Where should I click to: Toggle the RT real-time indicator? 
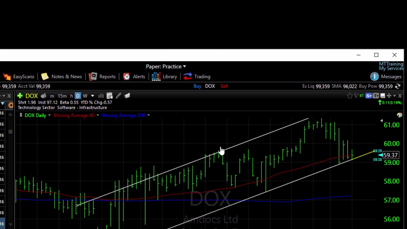point(362,96)
